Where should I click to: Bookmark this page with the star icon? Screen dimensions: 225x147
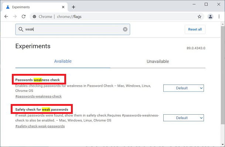click(x=199, y=17)
